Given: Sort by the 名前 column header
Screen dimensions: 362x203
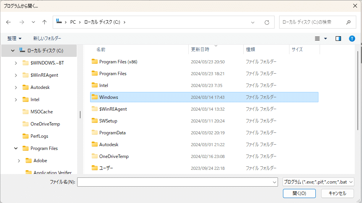Looking at the screenshot, I should (x=101, y=49).
